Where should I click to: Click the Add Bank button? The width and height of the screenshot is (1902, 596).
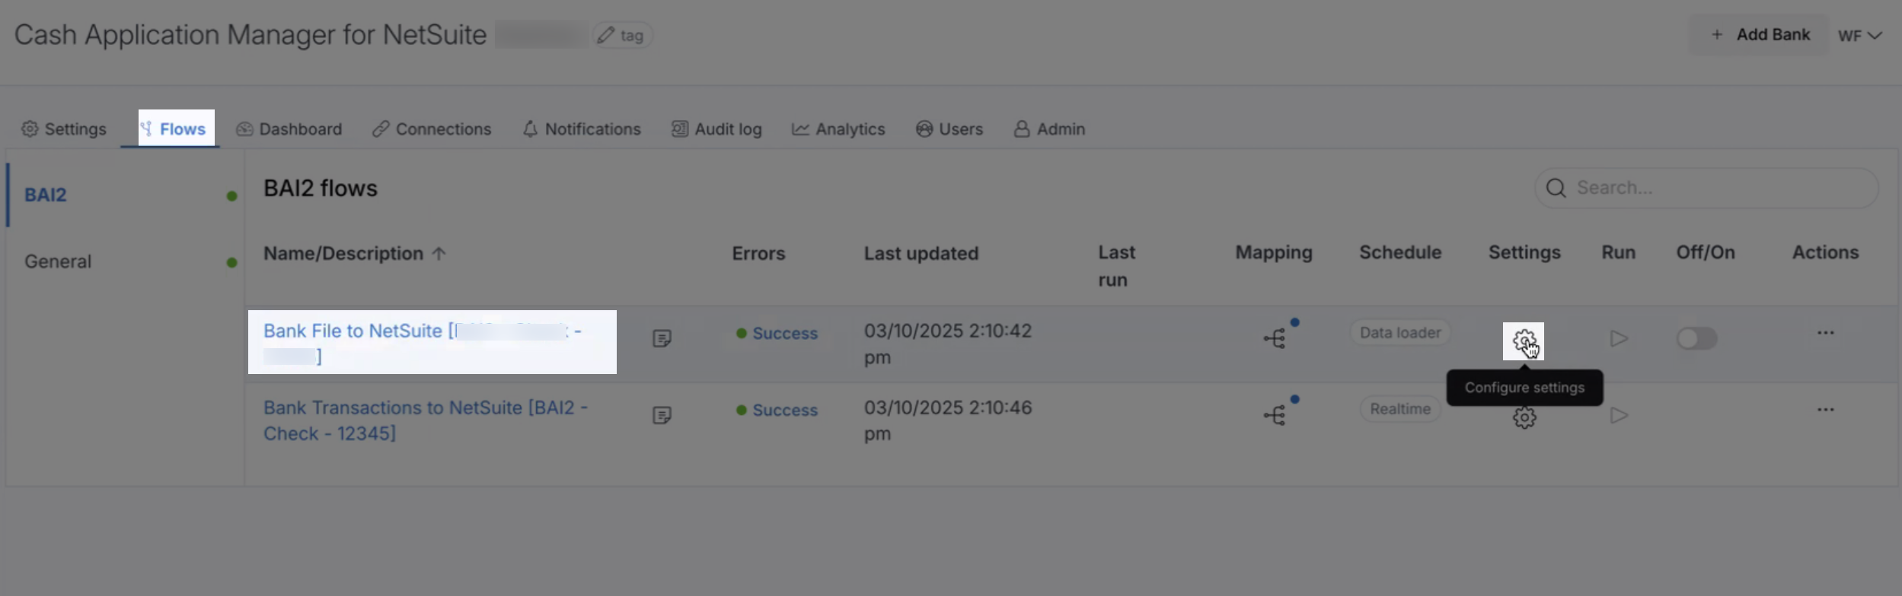[1760, 35]
